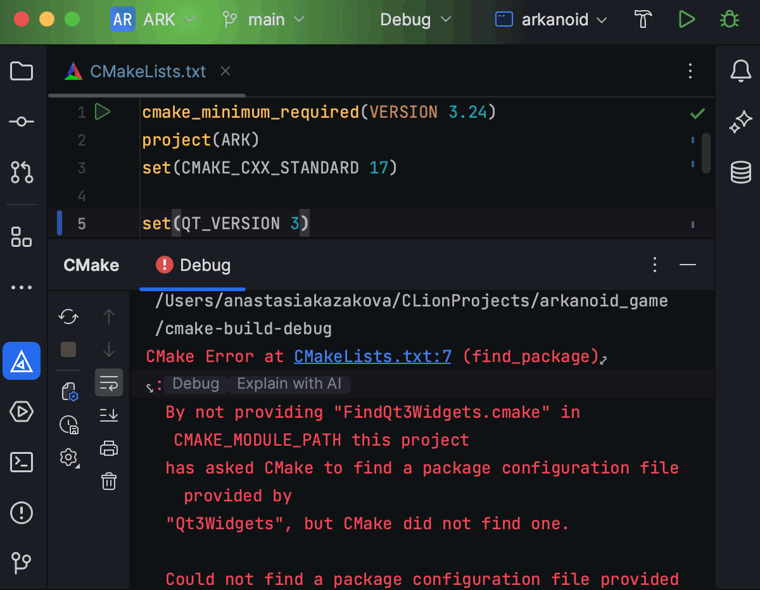Image resolution: width=760 pixels, height=590 pixels.
Task: Close the CMakeLists.txt editor tab
Action: pyautogui.click(x=225, y=72)
